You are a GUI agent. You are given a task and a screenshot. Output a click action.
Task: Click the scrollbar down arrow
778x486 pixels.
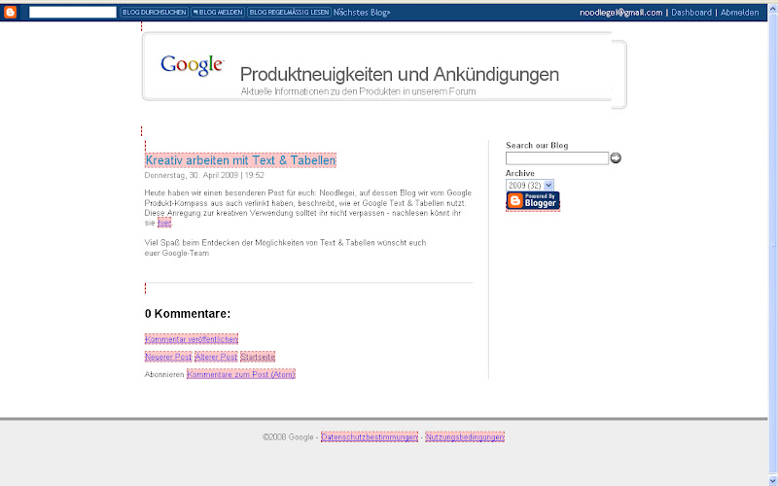click(x=772, y=479)
